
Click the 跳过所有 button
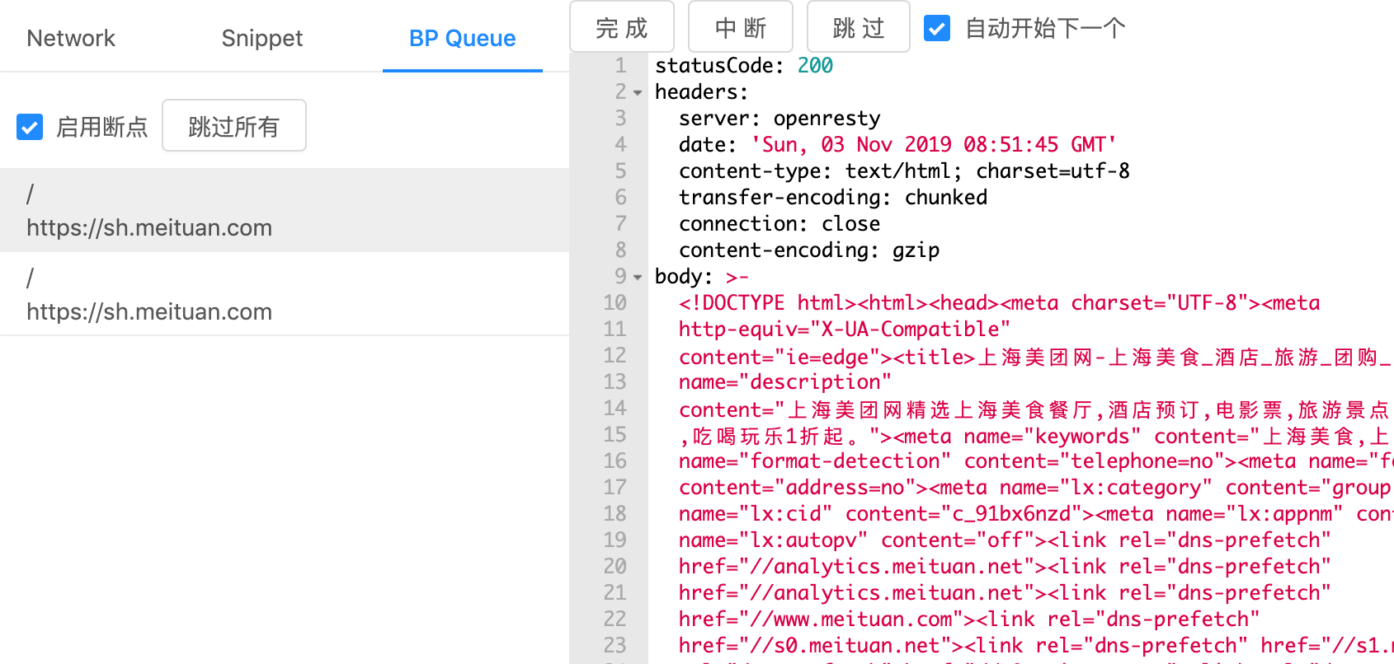(233, 126)
